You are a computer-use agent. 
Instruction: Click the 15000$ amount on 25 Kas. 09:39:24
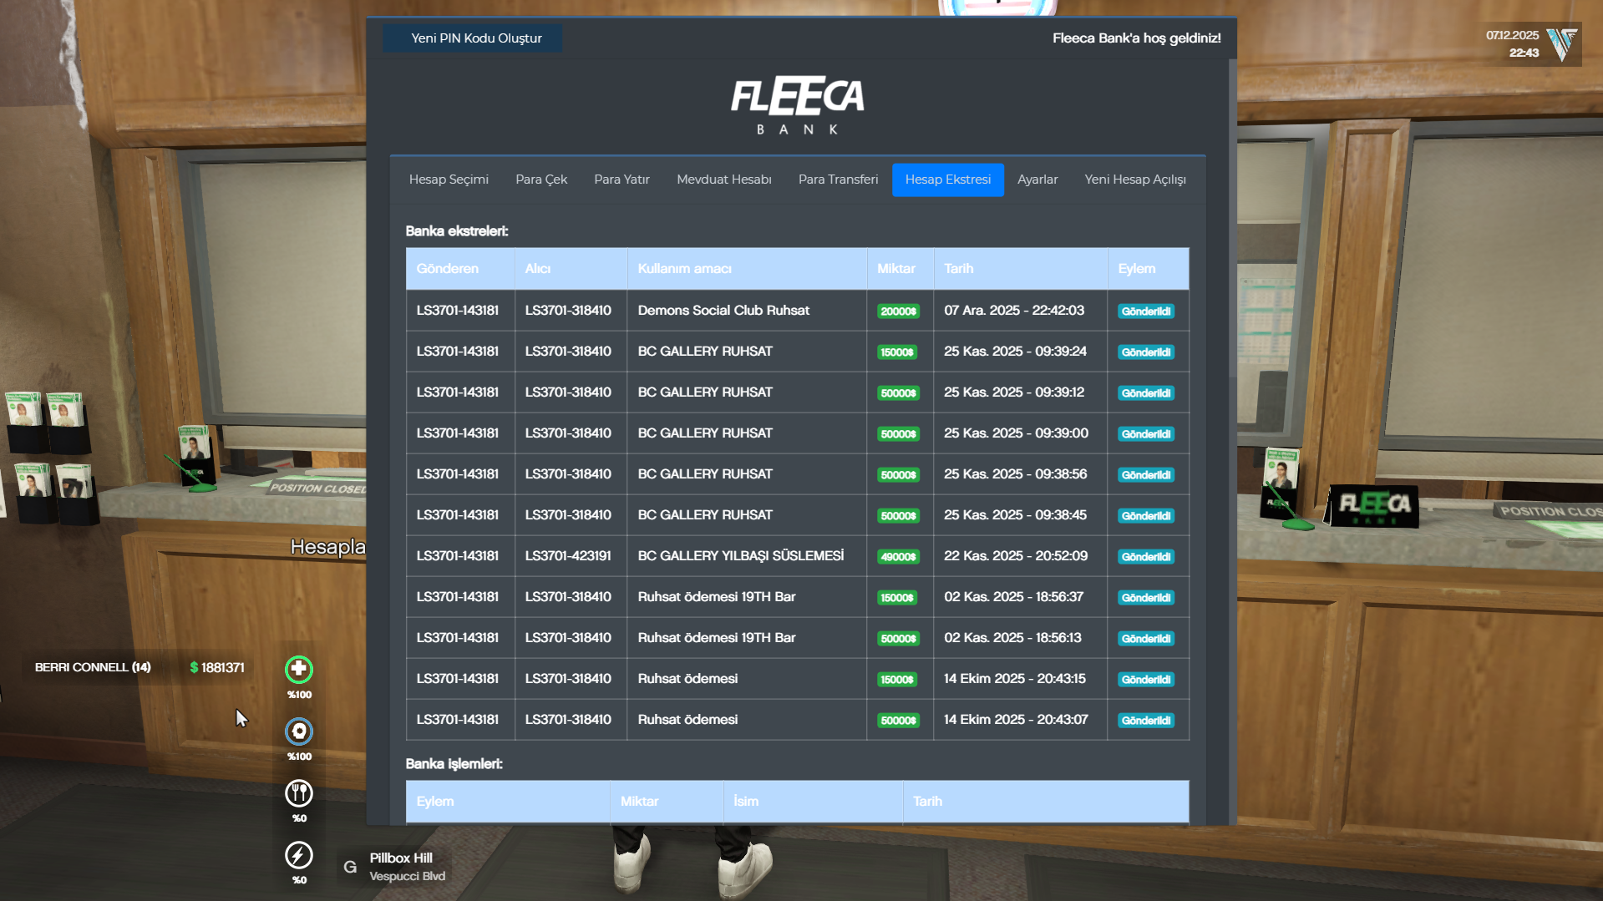click(897, 352)
